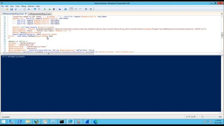Close the CRPUsernameStuffing_2.5.ps1 tab
The image size is (224, 126).
26,14
